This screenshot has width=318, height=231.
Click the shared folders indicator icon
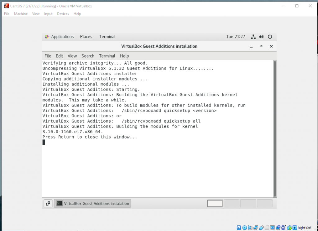(x=267, y=228)
